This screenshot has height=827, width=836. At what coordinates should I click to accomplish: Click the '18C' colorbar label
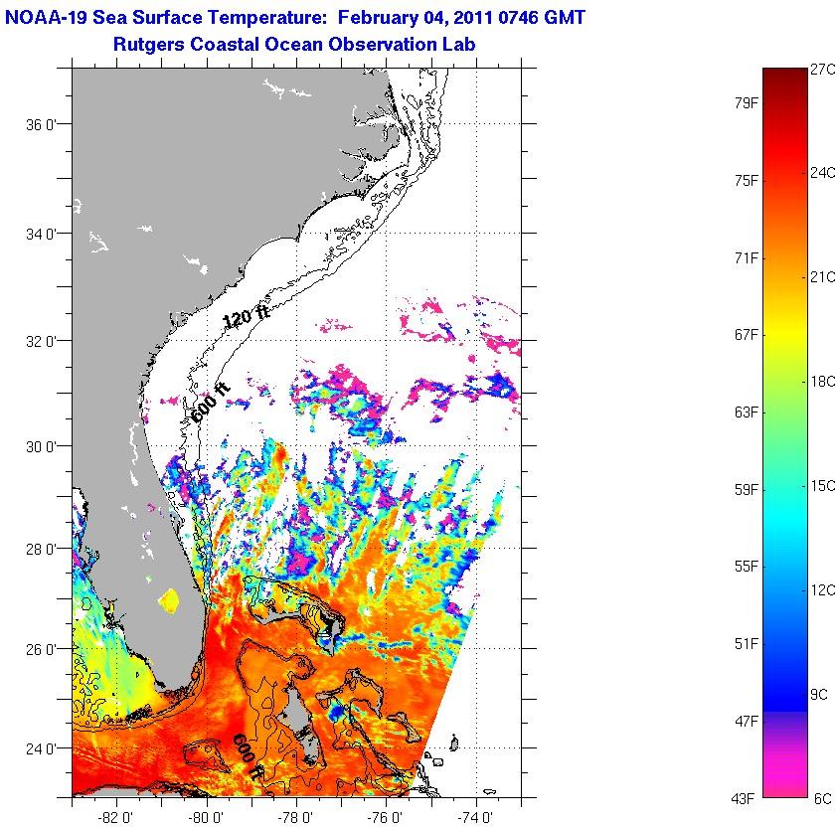click(x=822, y=382)
